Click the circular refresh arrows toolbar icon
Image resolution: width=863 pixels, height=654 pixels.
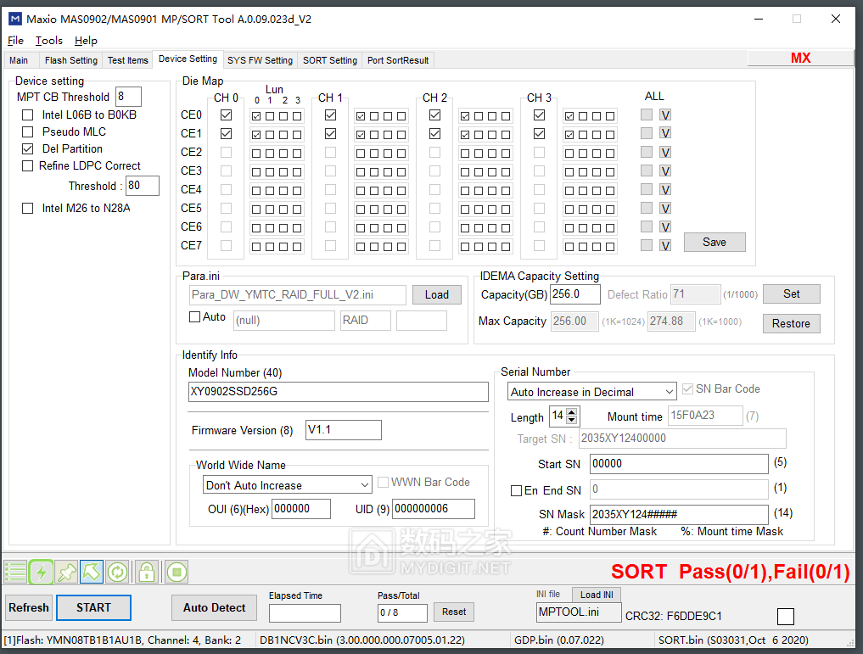coord(117,572)
